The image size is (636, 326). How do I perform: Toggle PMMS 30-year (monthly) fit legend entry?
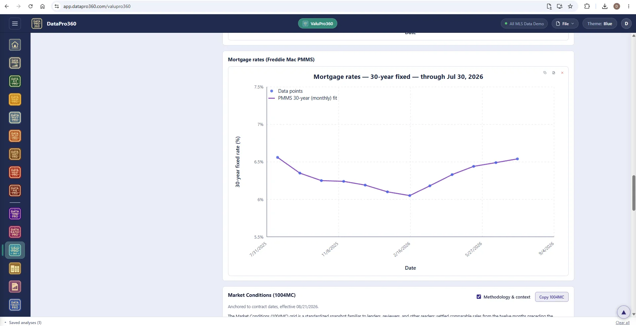[303, 98]
